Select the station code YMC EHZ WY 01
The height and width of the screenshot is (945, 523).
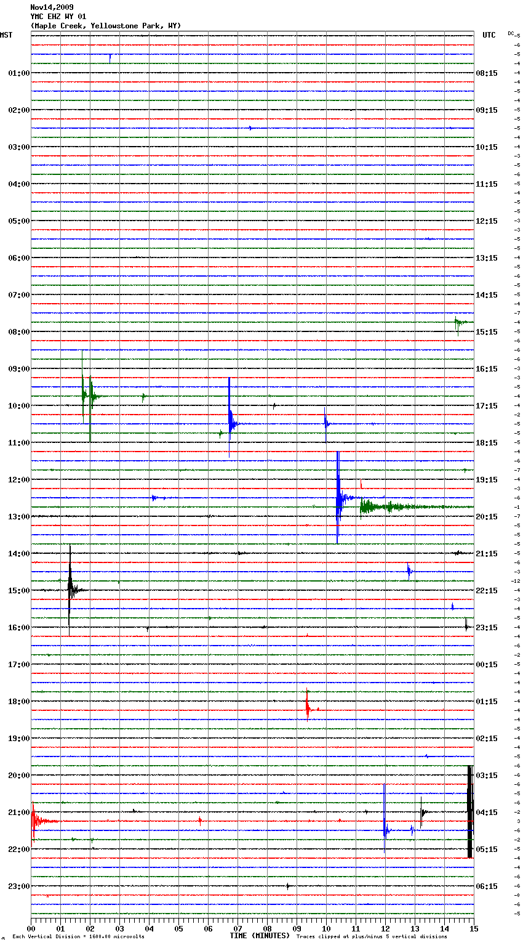(x=58, y=17)
